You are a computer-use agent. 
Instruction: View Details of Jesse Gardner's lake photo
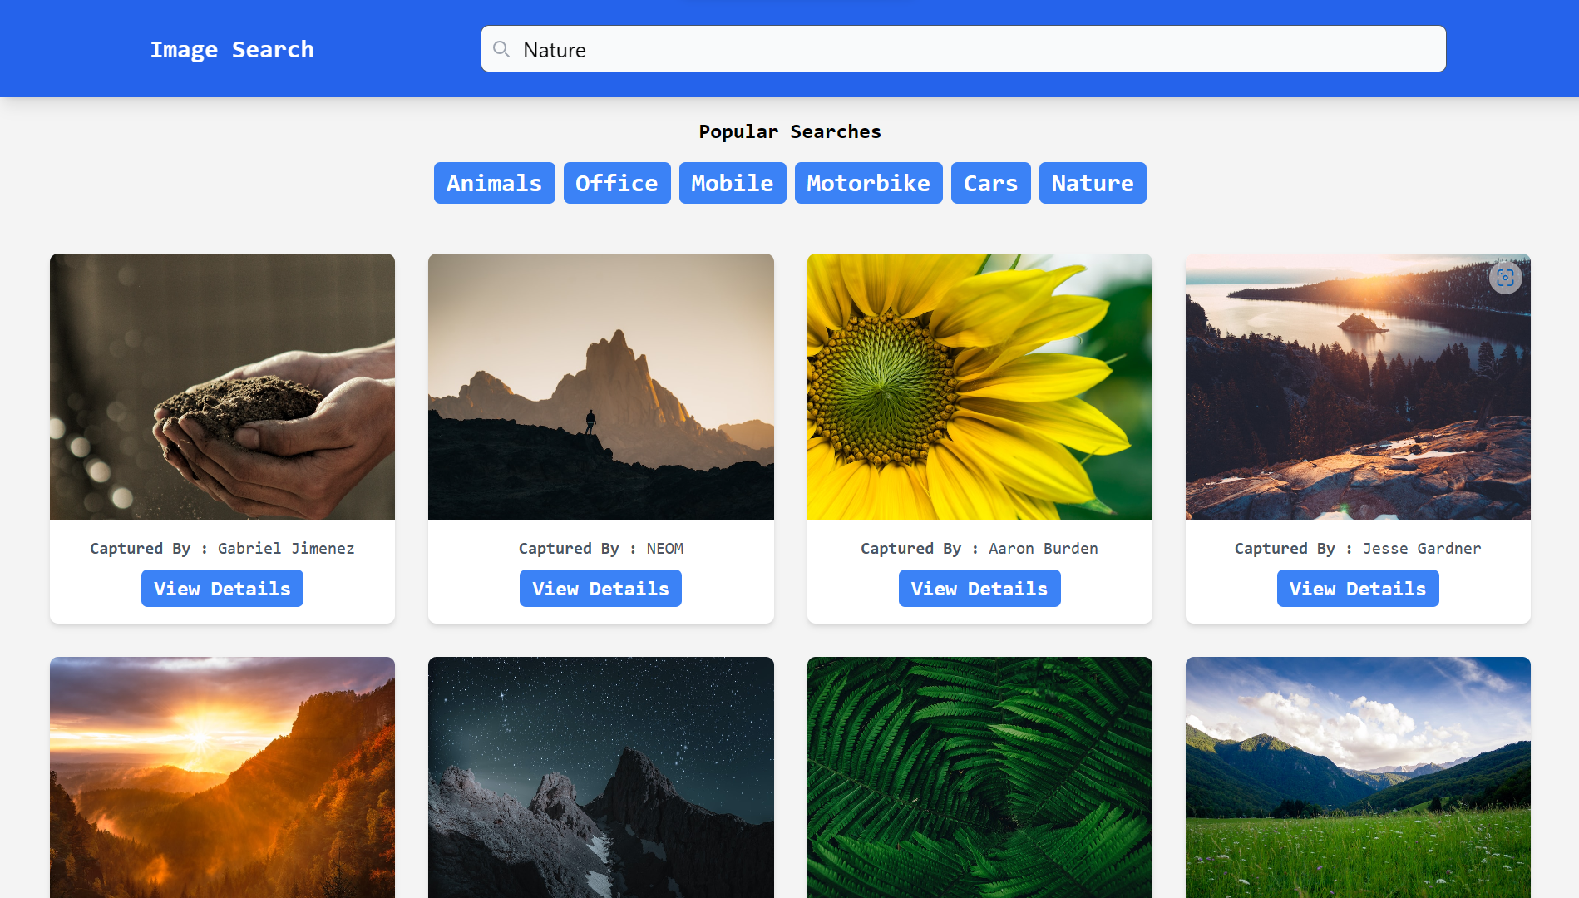click(x=1357, y=588)
